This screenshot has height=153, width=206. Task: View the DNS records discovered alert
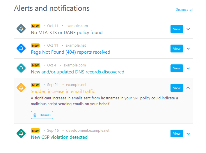(x=177, y=68)
